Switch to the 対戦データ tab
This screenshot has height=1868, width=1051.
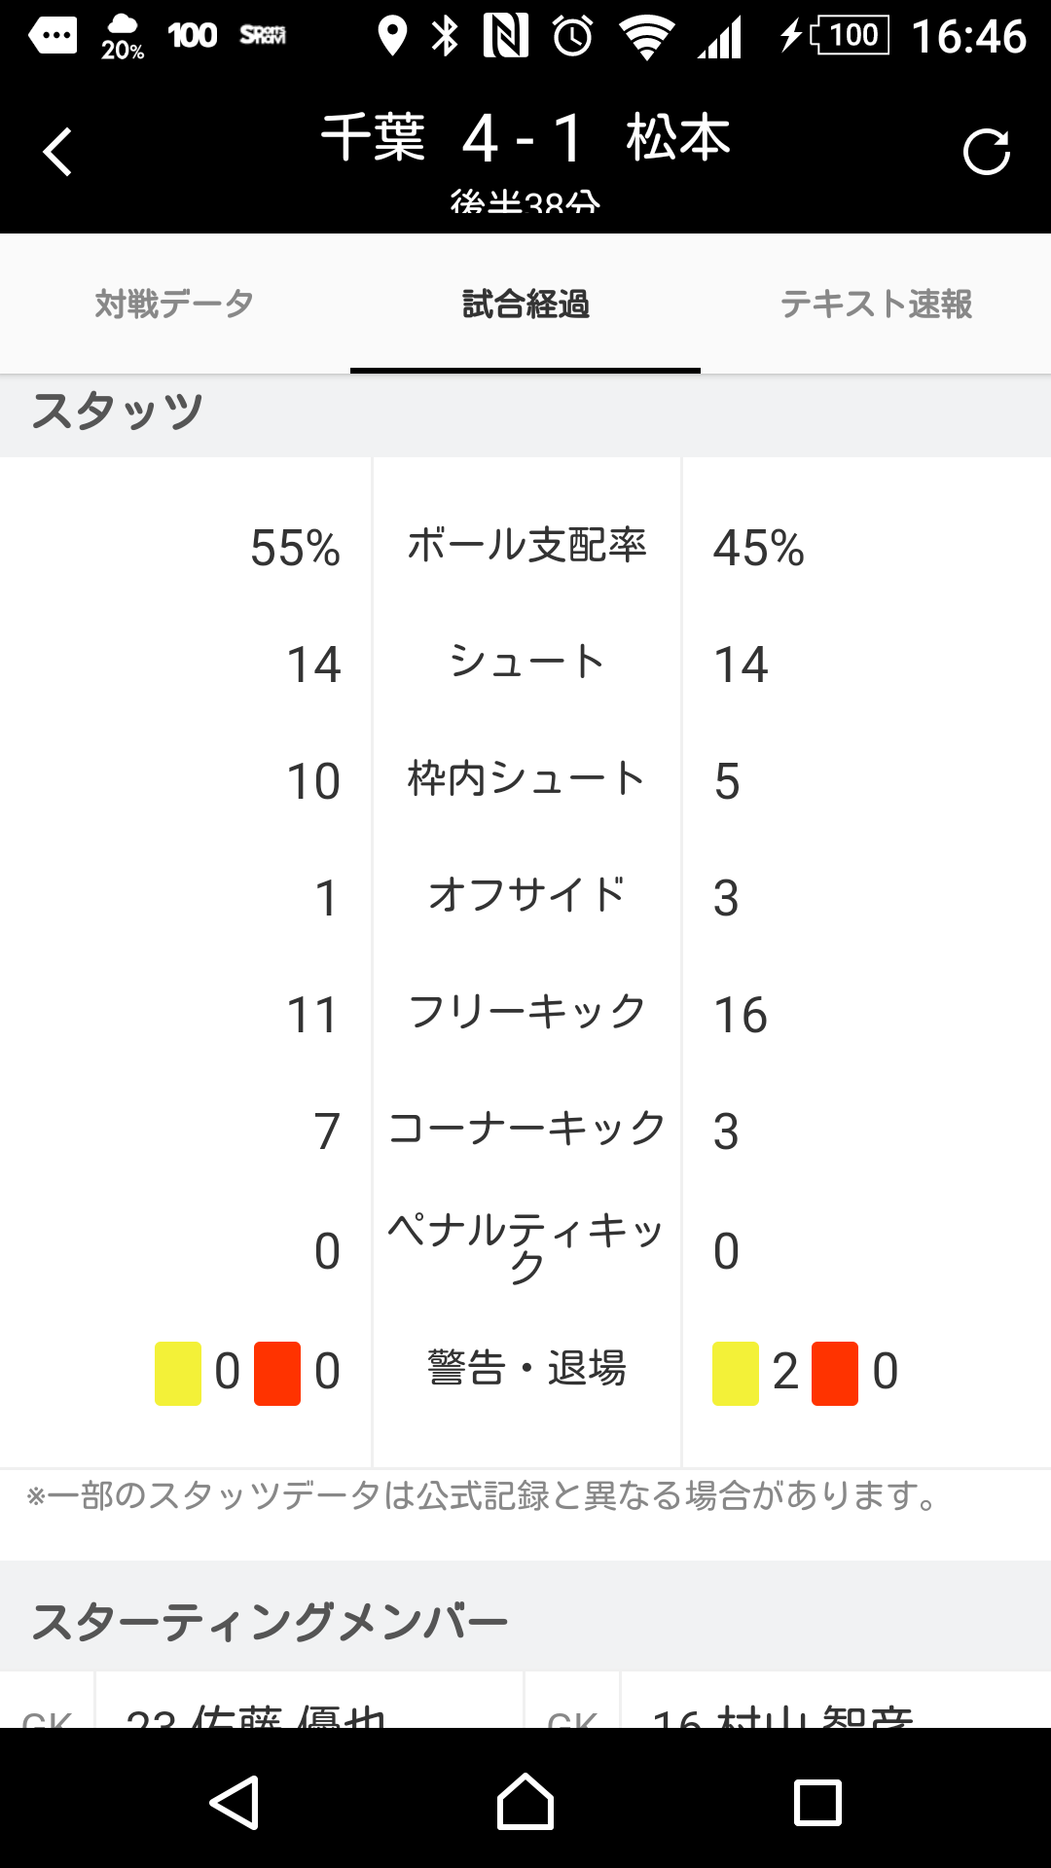[x=174, y=304]
